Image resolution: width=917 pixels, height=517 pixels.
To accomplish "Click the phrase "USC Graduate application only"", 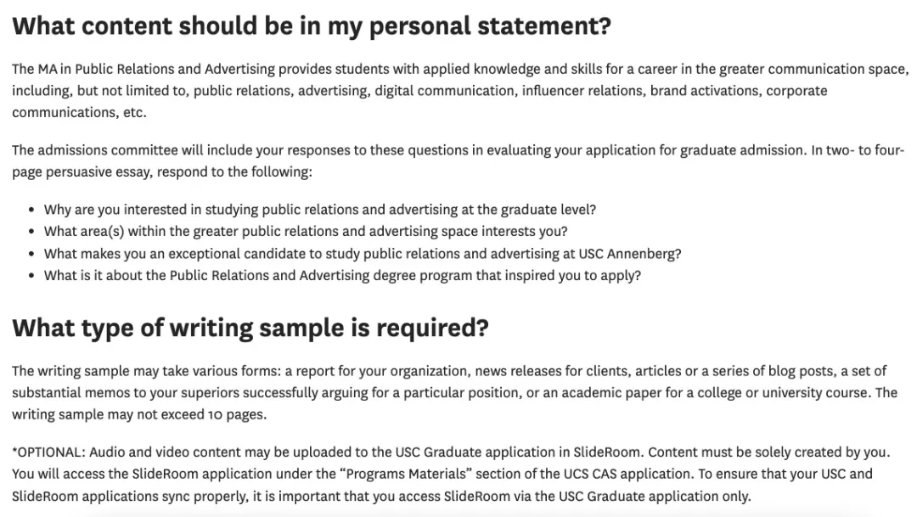I will pos(660,496).
